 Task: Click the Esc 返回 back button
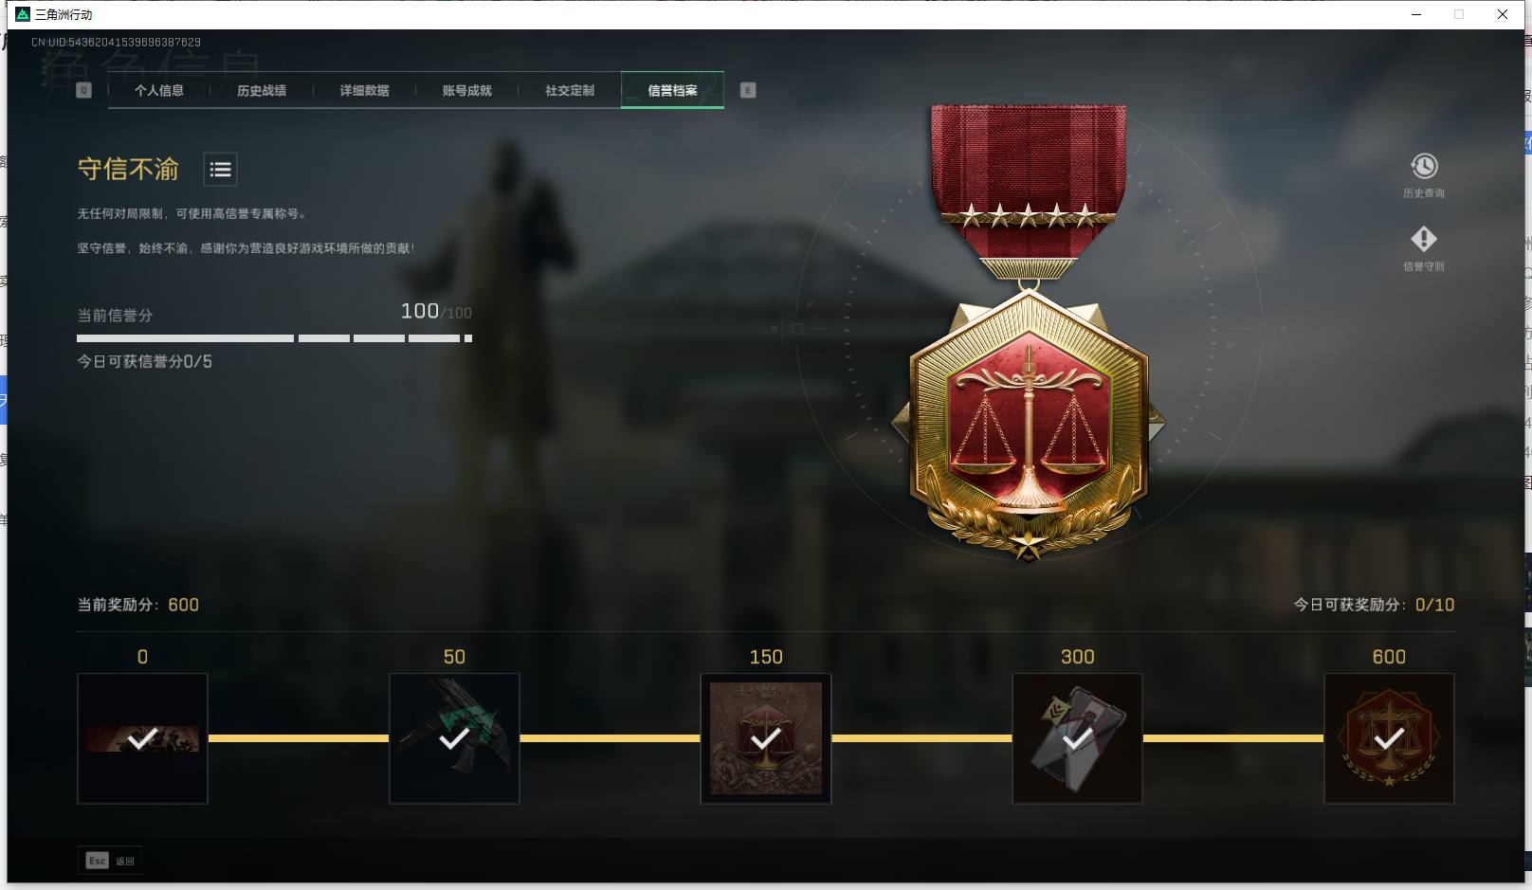pos(110,861)
